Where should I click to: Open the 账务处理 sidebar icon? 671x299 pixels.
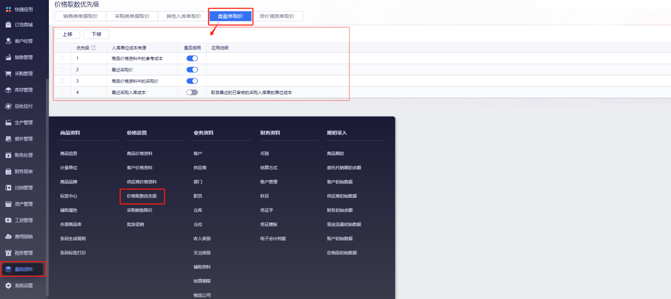coord(8,155)
